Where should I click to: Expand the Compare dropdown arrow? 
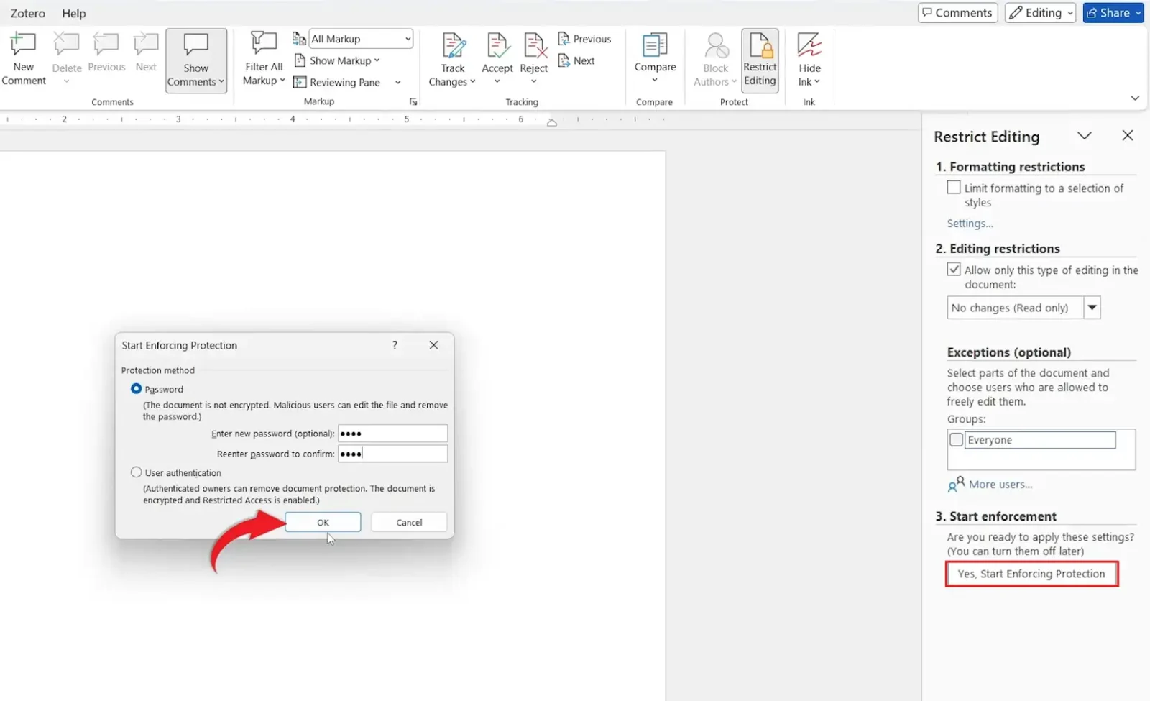655,80
